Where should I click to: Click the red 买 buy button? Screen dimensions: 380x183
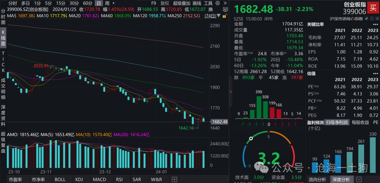pos(372,7)
